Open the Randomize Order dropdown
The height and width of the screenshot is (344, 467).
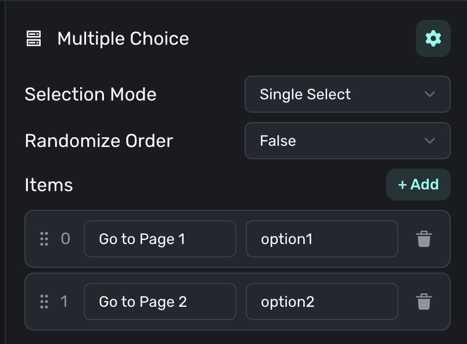347,141
